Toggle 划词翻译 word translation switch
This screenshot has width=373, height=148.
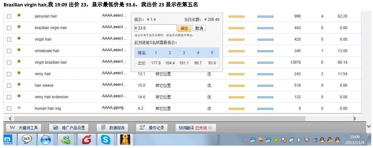tap(195, 128)
